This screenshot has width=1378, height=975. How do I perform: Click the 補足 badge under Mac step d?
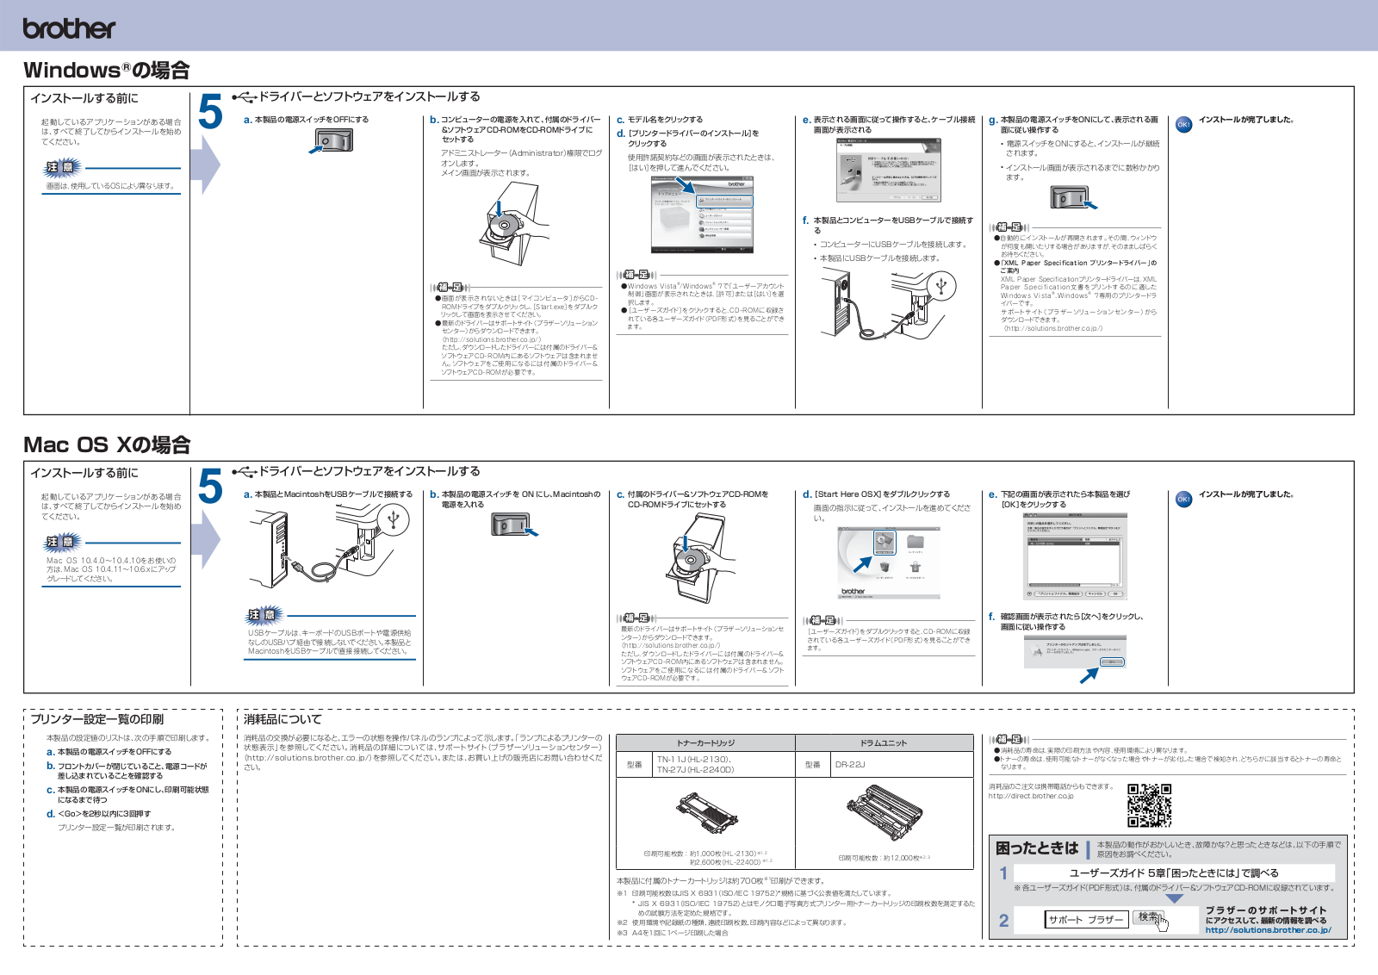(822, 620)
